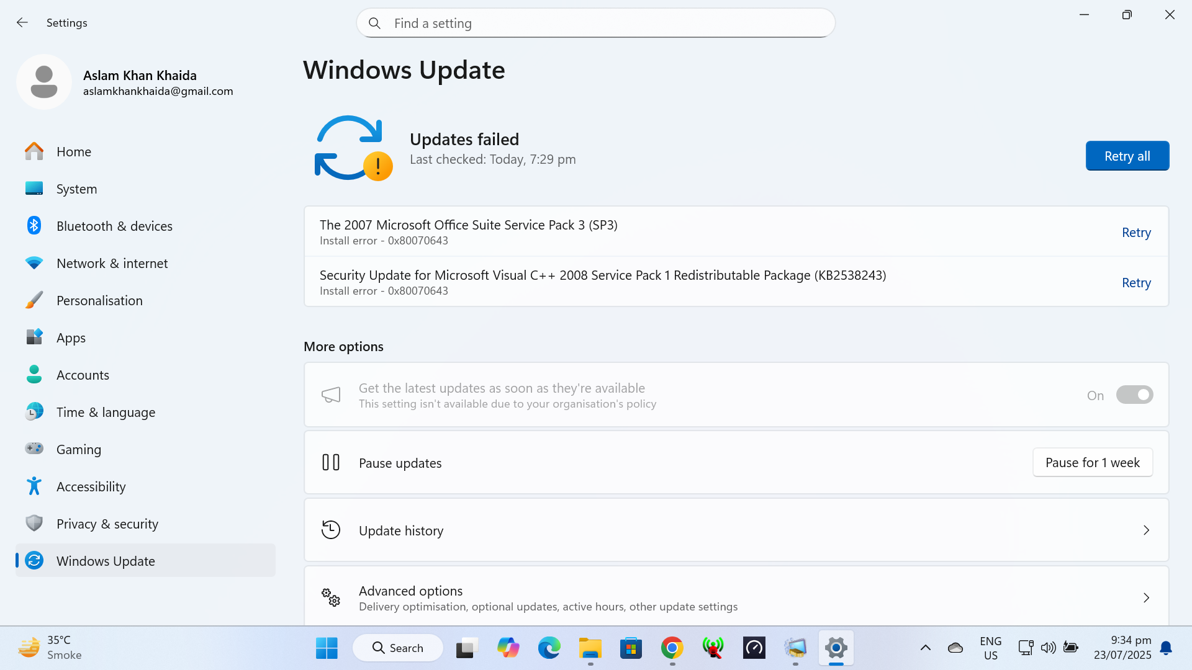Show hidden system tray icons

(x=925, y=648)
